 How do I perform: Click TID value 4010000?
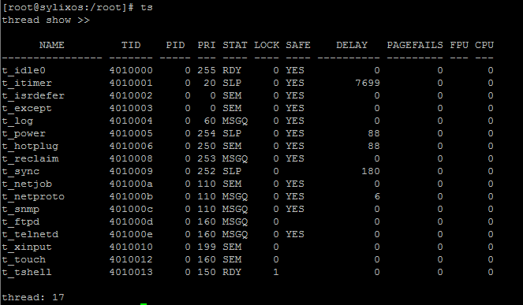(x=131, y=71)
